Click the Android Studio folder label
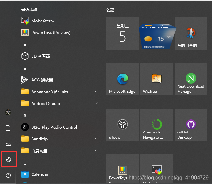Viewport: 212px width, 184px height. (x=46, y=104)
